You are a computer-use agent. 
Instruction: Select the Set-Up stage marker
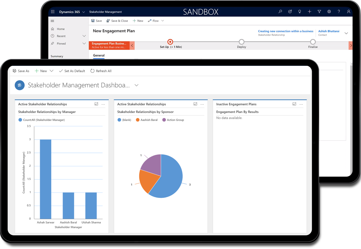[x=170, y=42]
